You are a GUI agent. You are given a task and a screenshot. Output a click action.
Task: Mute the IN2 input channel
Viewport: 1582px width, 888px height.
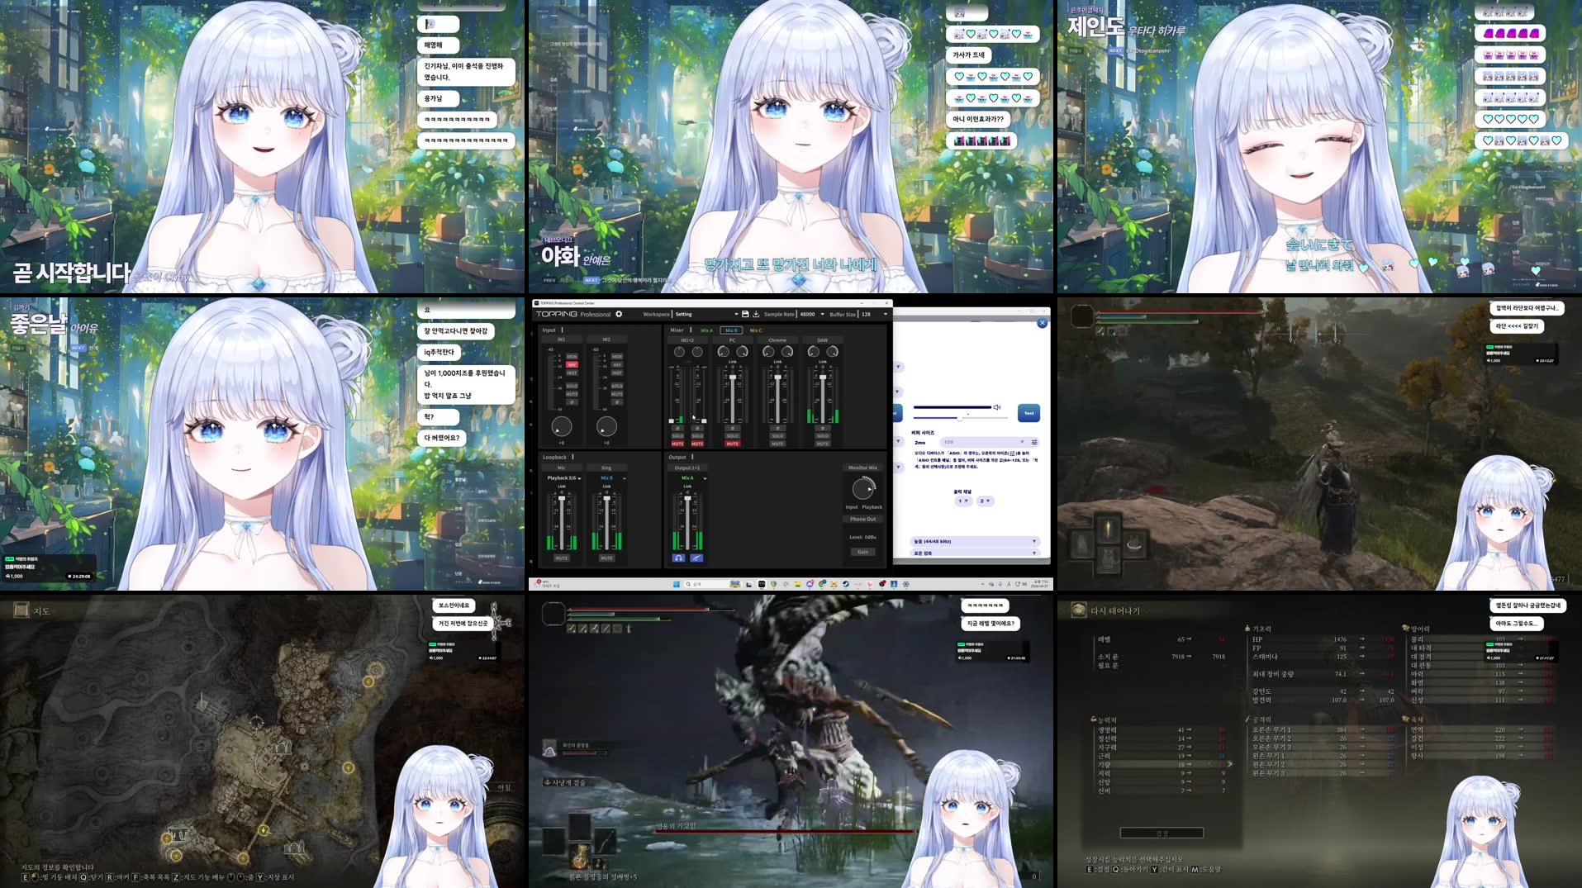617,394
